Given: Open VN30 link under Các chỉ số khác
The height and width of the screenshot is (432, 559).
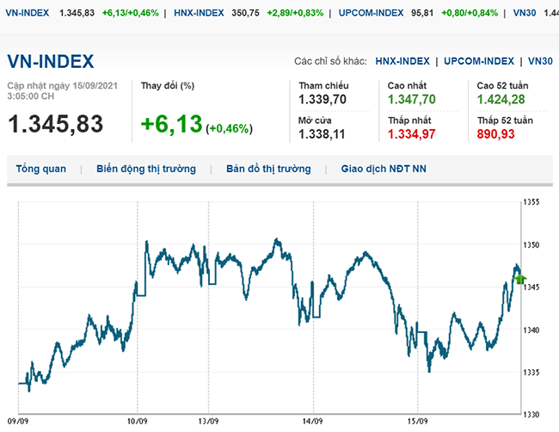Looking at the screenshot, I should [x=540, y=61].
